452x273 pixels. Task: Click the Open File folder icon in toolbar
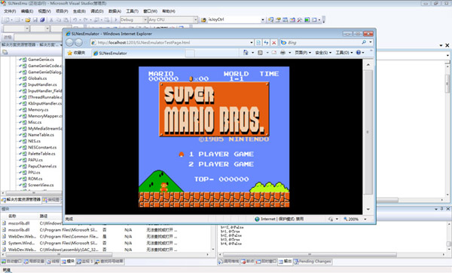pos(28,20)
